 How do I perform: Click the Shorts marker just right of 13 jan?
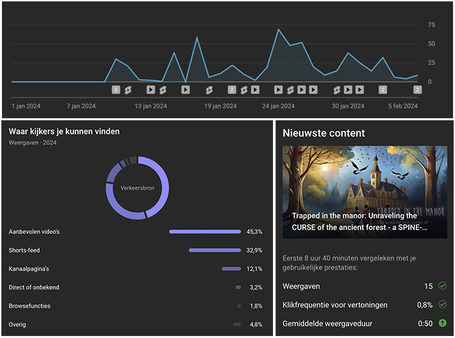(x=162, y=90)
